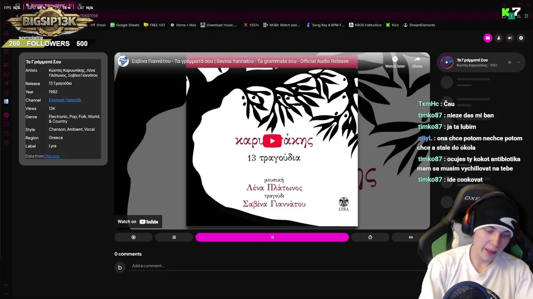Open the video title link
Screen dimensions: 533x299
[x=240, y=61]
